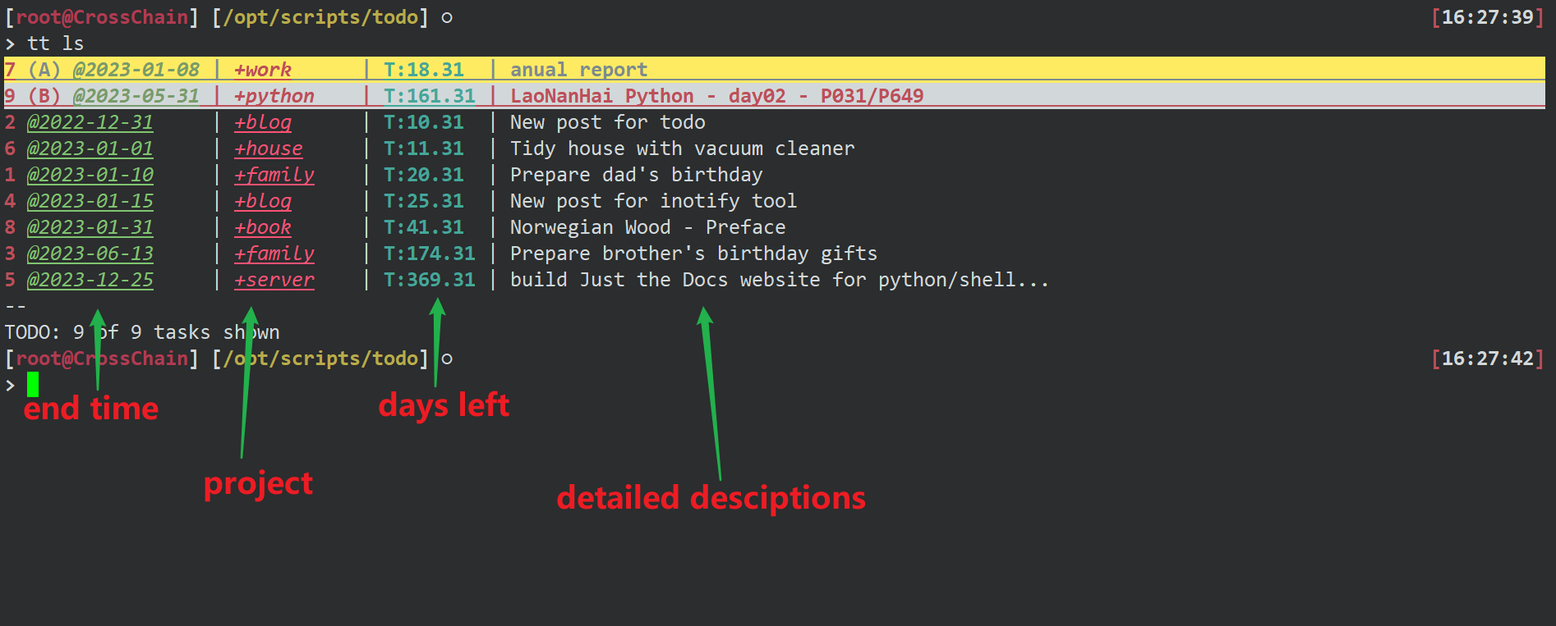1556x626 pixels.
Task: Click the 16:27:39 timestamp
Action: click(1487, 17)
